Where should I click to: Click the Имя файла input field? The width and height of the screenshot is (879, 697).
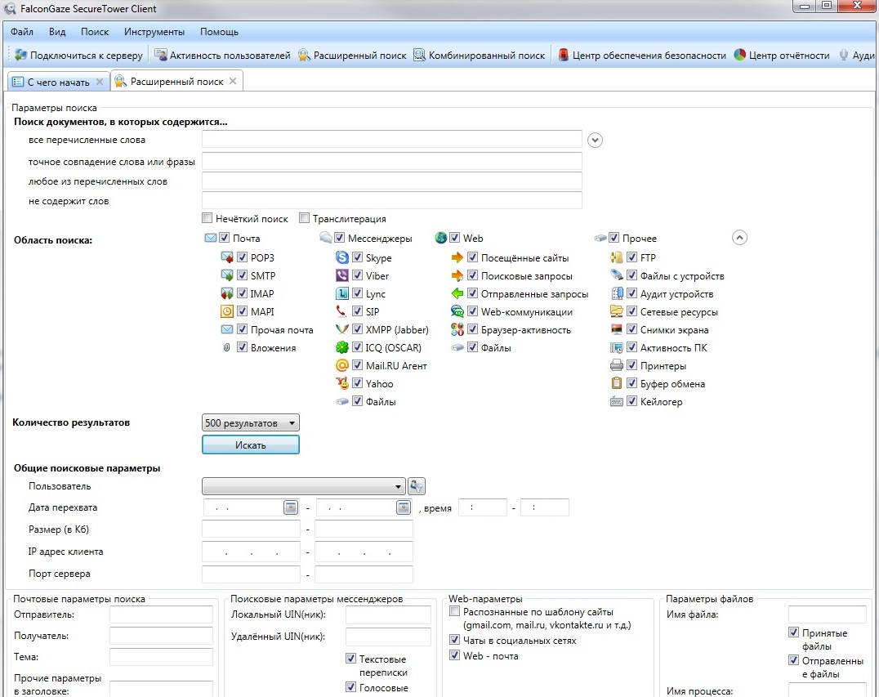(828, 614)
